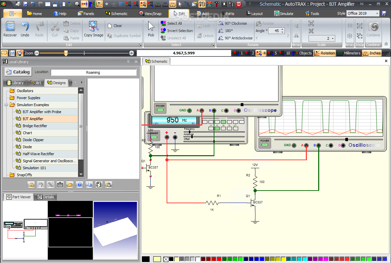Switch to the Designs tab in library
Image resolution: width=391 pixels, height=263 pixels.
[x=56, y=82]
